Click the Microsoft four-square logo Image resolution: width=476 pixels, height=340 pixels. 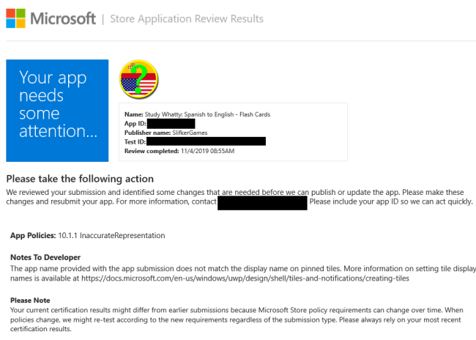coord(20,19)
